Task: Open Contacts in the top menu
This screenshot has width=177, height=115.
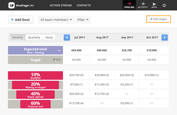Action: click(84, 5)
